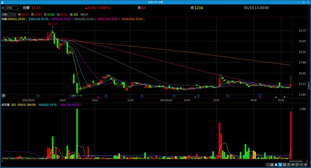Click the 總:1216 total volume value
Screen dimensions: 311x168
pyautogui.click(x=197, y=8)
